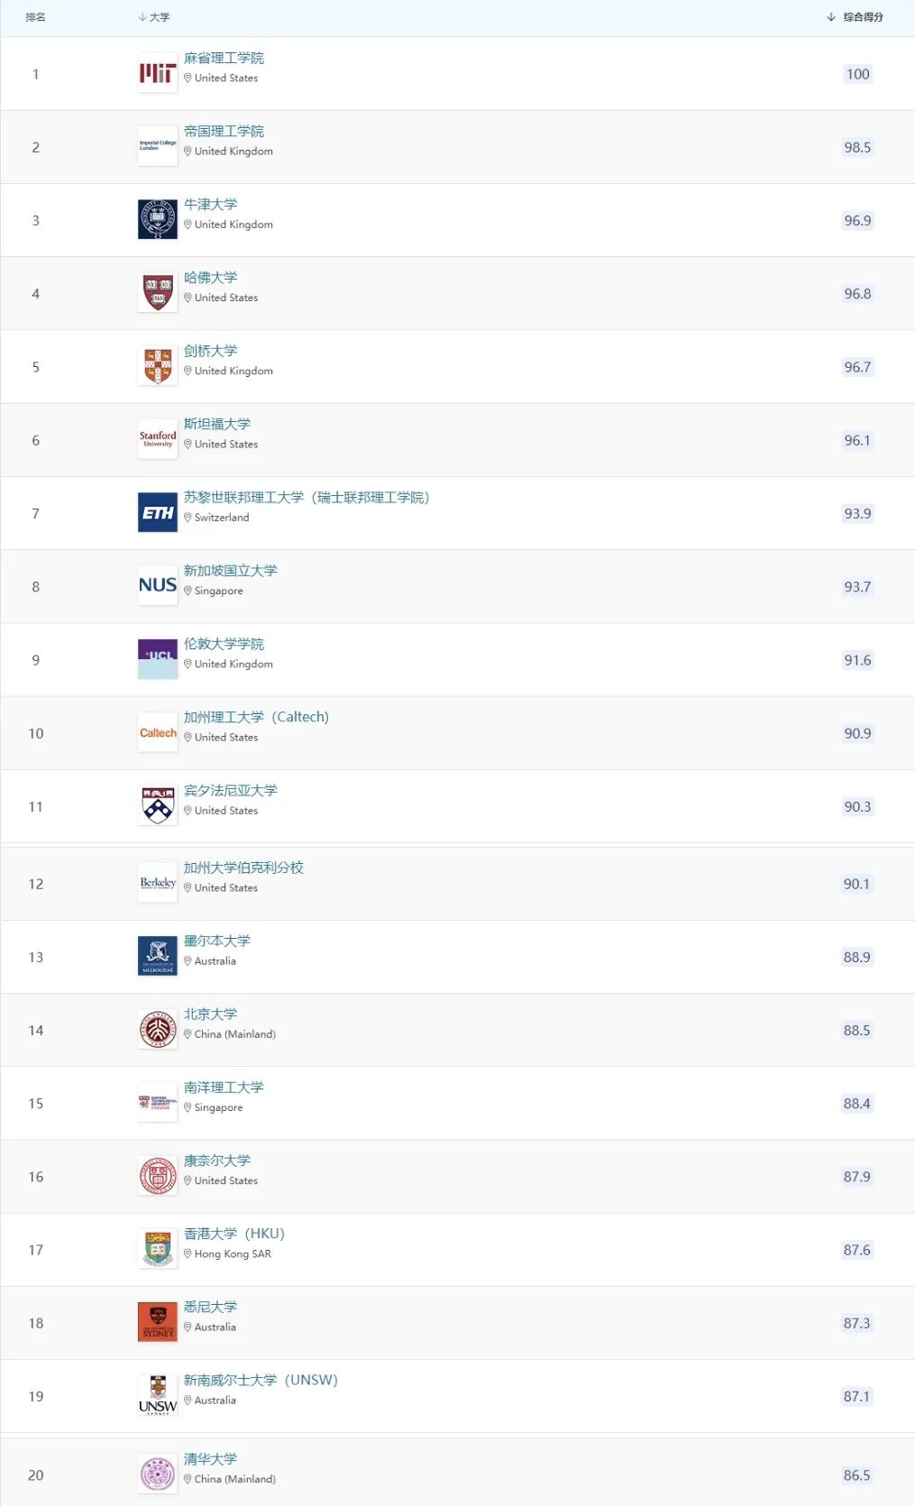Image resolution: width=915 pixels, height=1506 pixels.
Task: Open 北京大学 university link
Action: pos(211,1014)
